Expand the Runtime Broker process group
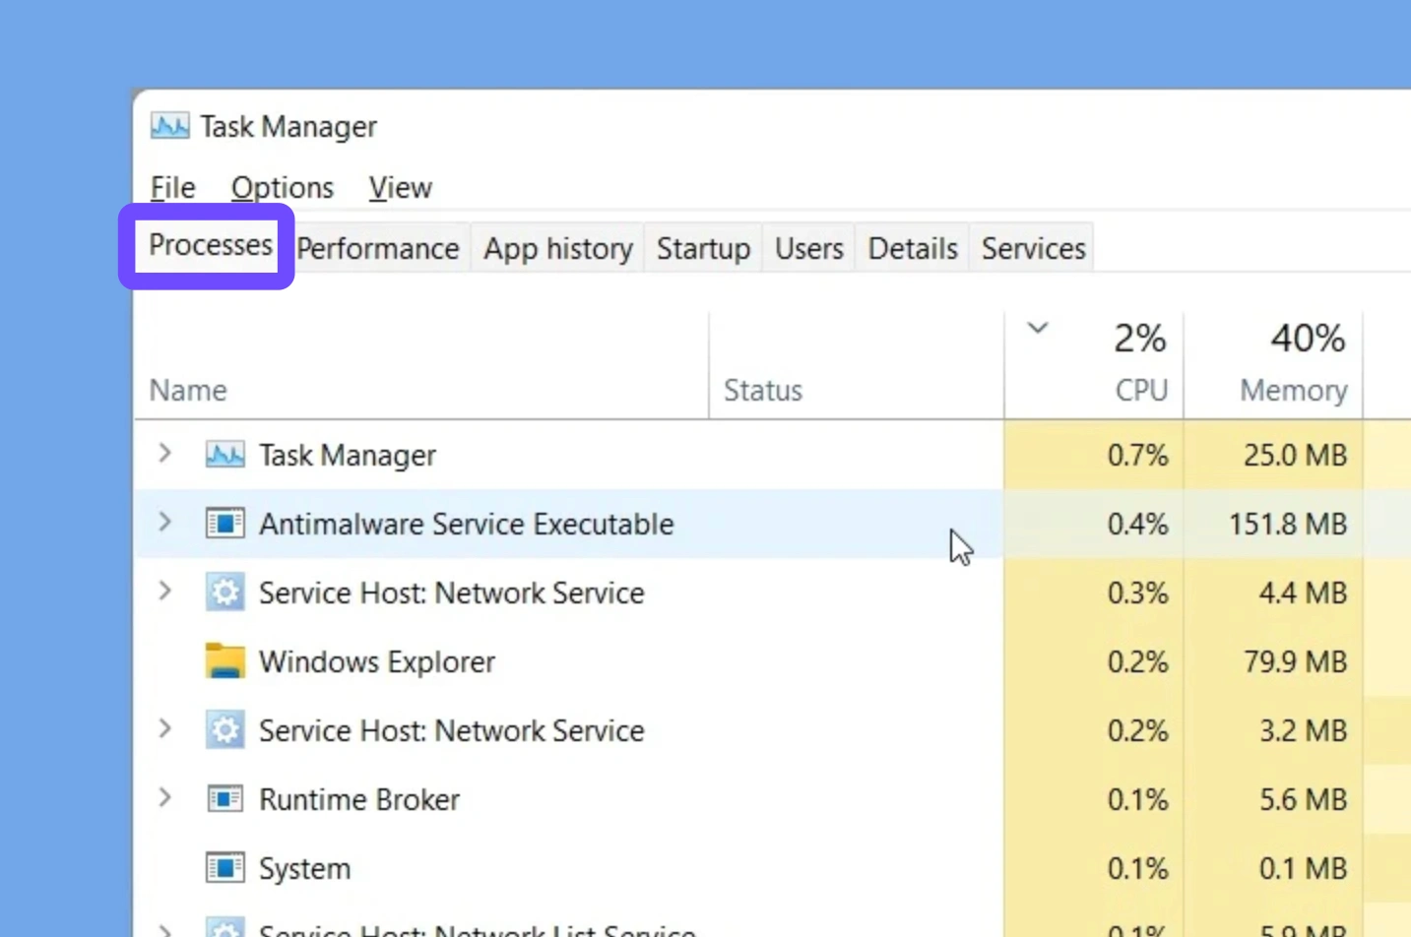Image resolution: width=1411 pixels, height=937 pixels. pyautogui.click(x=165, y=798)
